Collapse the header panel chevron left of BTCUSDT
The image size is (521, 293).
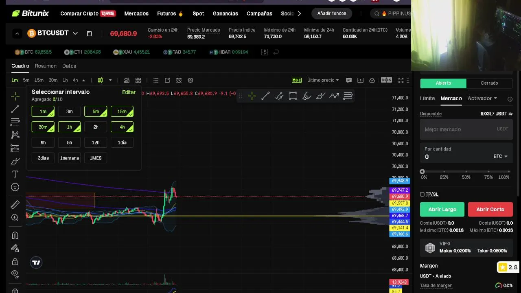(17, 33)
